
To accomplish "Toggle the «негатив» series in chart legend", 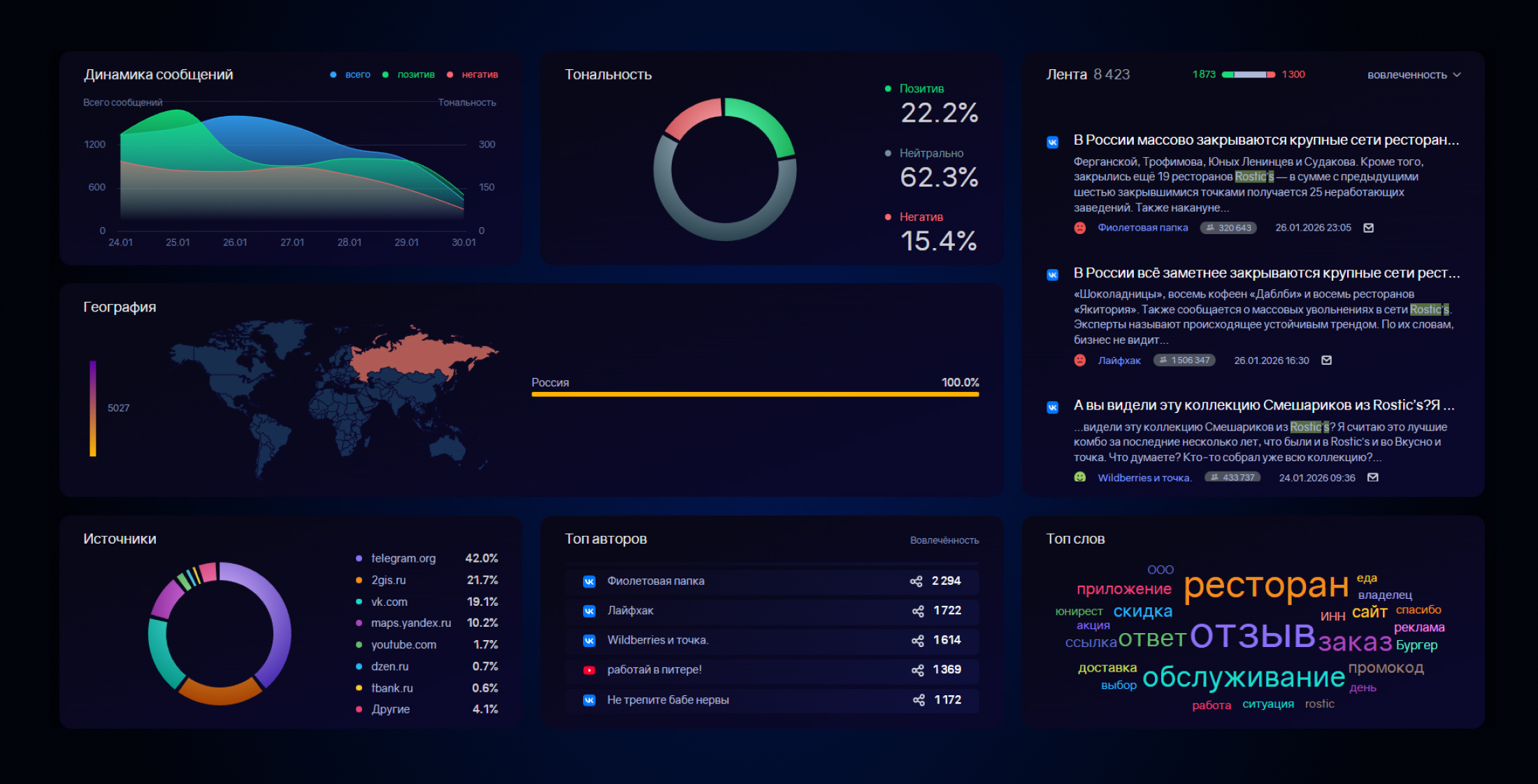I will [x=473, y=75].
